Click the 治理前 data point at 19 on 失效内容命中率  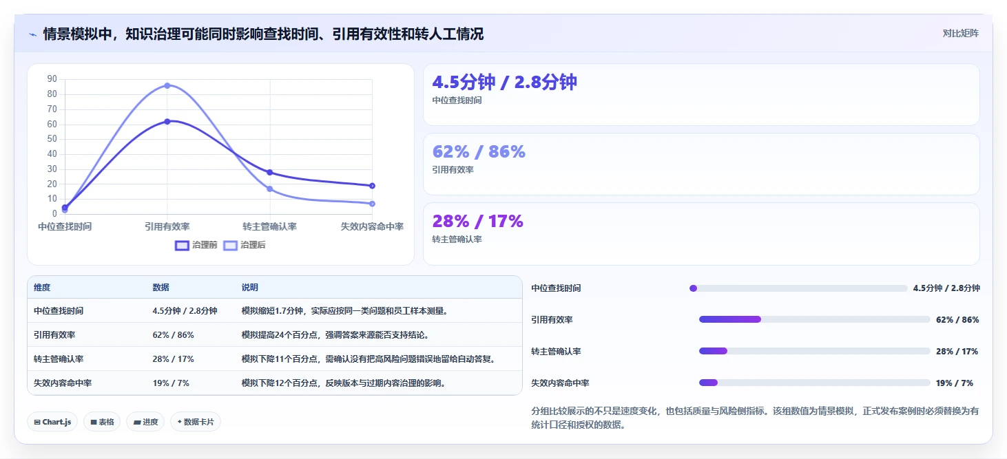coord(372,186)
